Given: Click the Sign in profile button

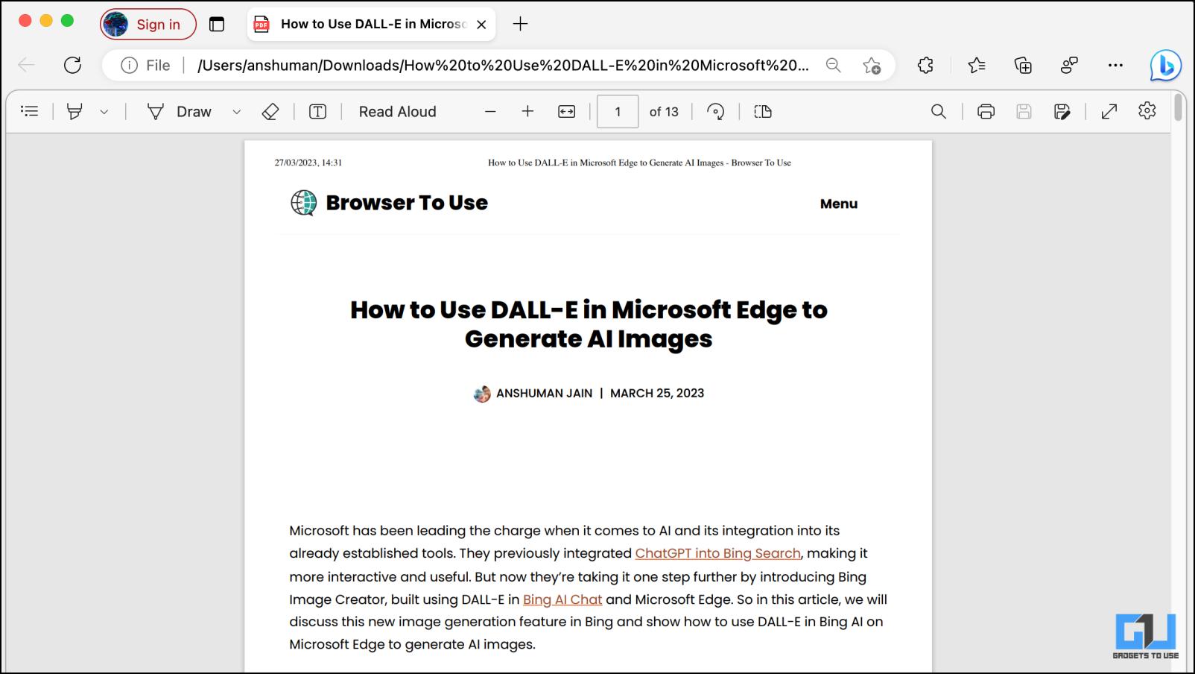Looking at the screenshot, I should 148,24.
